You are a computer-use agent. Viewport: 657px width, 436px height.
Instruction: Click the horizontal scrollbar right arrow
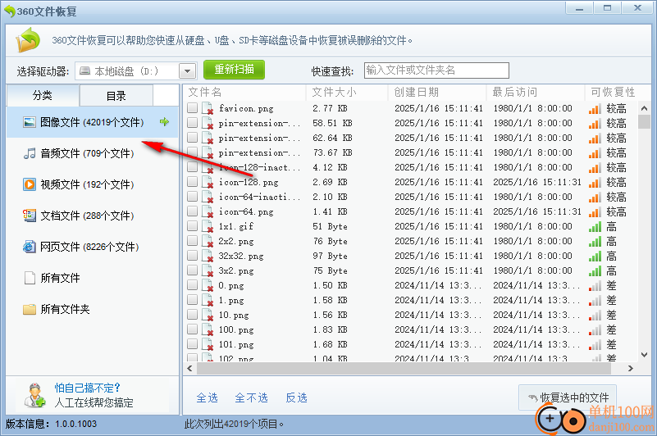point(631,369)
